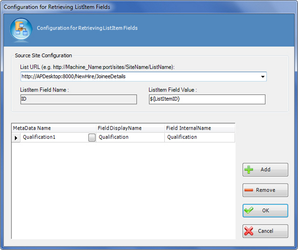Focus the ListItem Field Value input
The width and height of the screenshot is (298, 250).
(206, 99)
